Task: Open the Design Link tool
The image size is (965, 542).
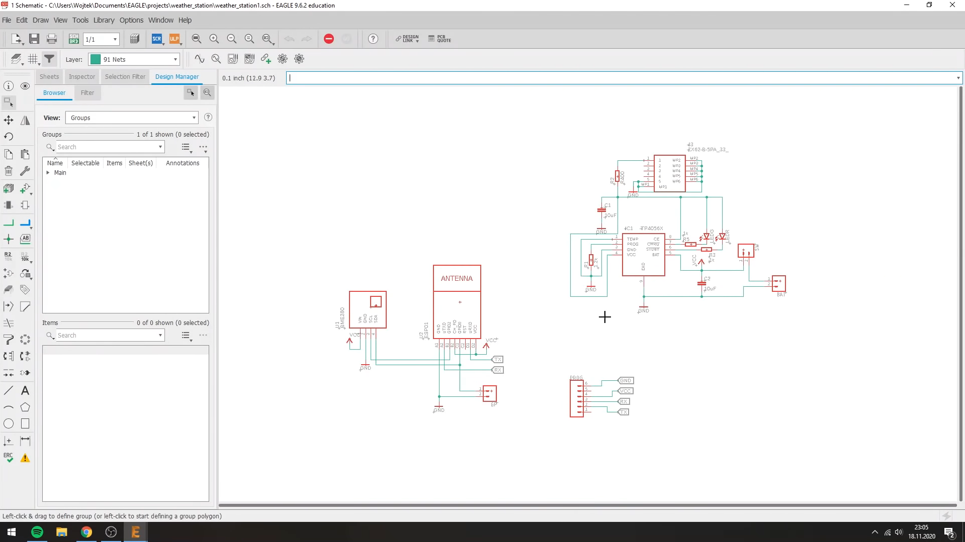Action: (407, 39)
